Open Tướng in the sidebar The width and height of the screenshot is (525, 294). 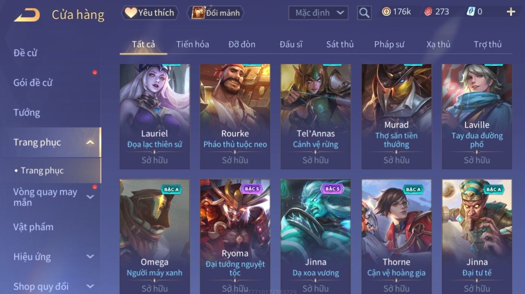coord(27,113)
